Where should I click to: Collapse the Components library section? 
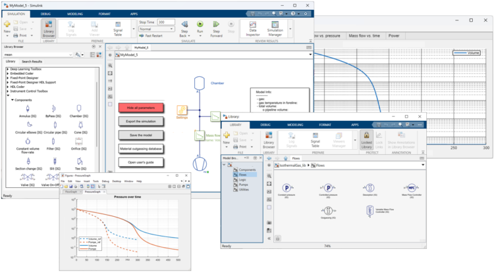13,99
